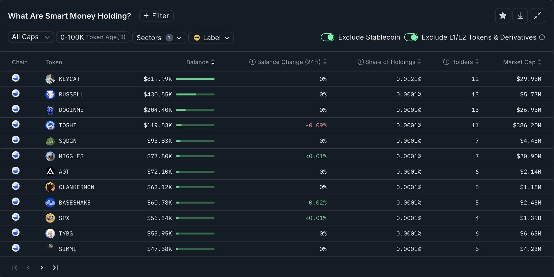Viewport: 554px width, 277px height.
Task: Expand the Sectors dropdown
Action: click(159, 38)
